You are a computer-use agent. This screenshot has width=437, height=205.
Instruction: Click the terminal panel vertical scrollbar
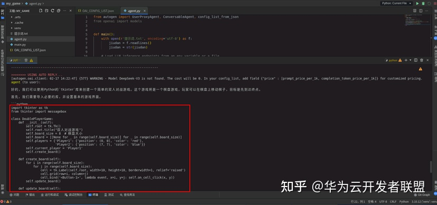point(431,167)
